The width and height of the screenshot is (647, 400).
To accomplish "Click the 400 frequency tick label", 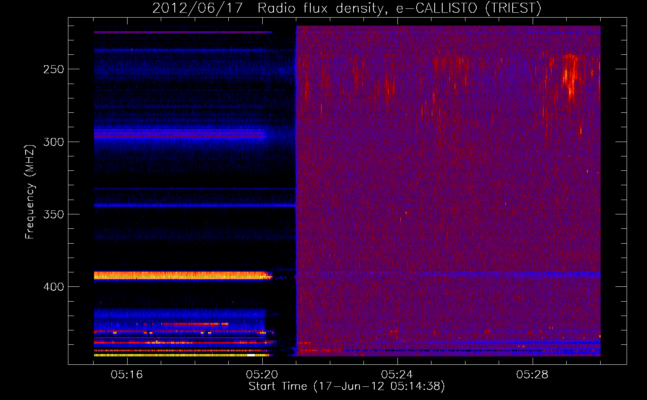I will 54,287.
